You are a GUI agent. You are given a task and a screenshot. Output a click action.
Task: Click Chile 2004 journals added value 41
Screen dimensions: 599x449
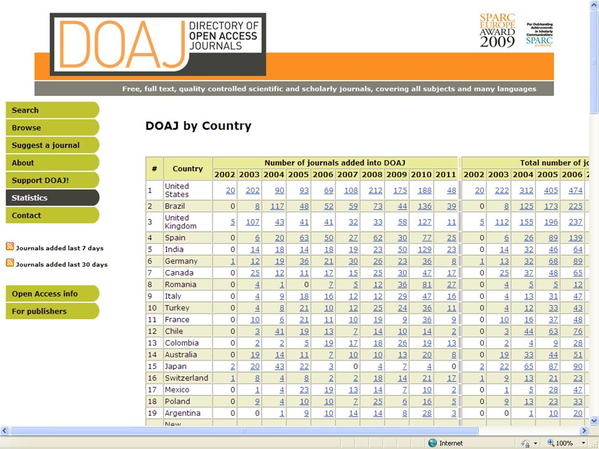[280, 331]
